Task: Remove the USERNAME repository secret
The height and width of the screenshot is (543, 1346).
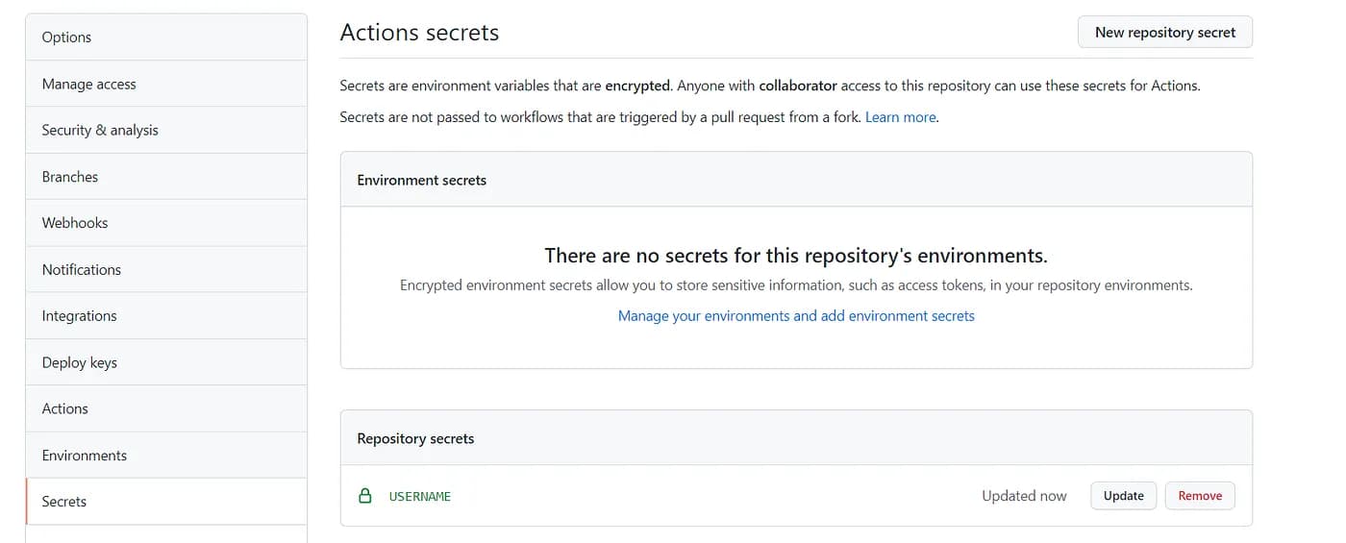Action: (1200, 496)
